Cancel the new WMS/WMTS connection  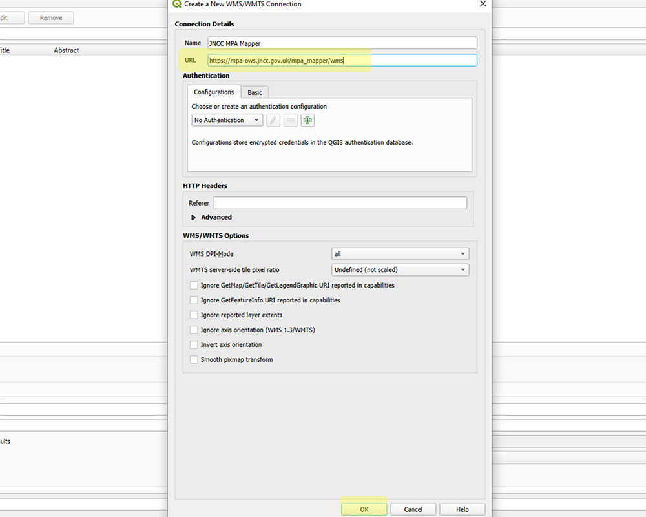[413, 509]
